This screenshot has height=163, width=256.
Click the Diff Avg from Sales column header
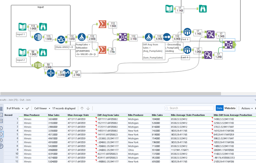click(112, 115)
